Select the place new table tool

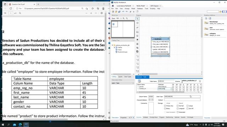click(137, 44)
